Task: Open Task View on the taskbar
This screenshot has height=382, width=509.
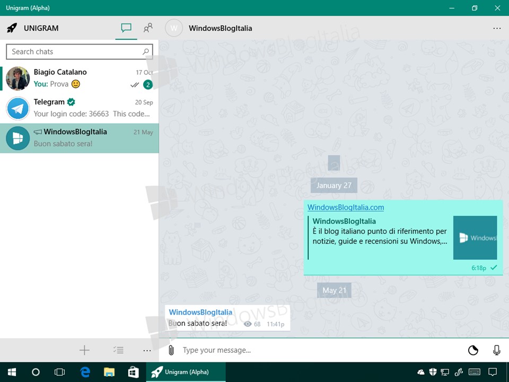Action: (60, 372)
